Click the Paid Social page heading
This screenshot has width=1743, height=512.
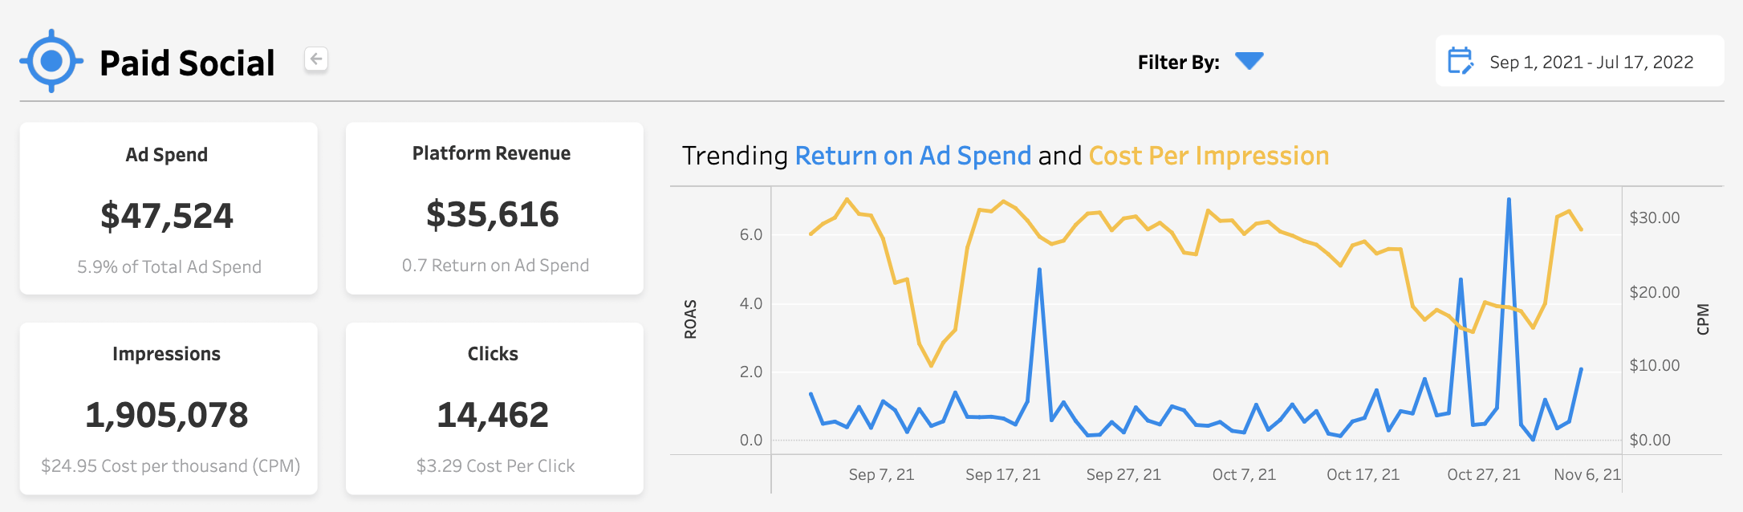coord(186,63)
